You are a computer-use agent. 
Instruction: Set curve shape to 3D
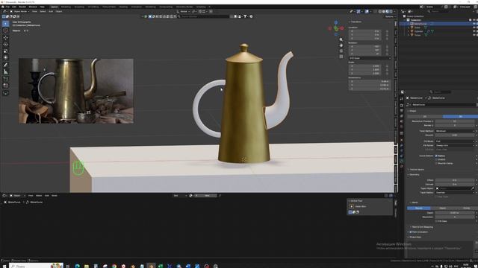[460, 117]
